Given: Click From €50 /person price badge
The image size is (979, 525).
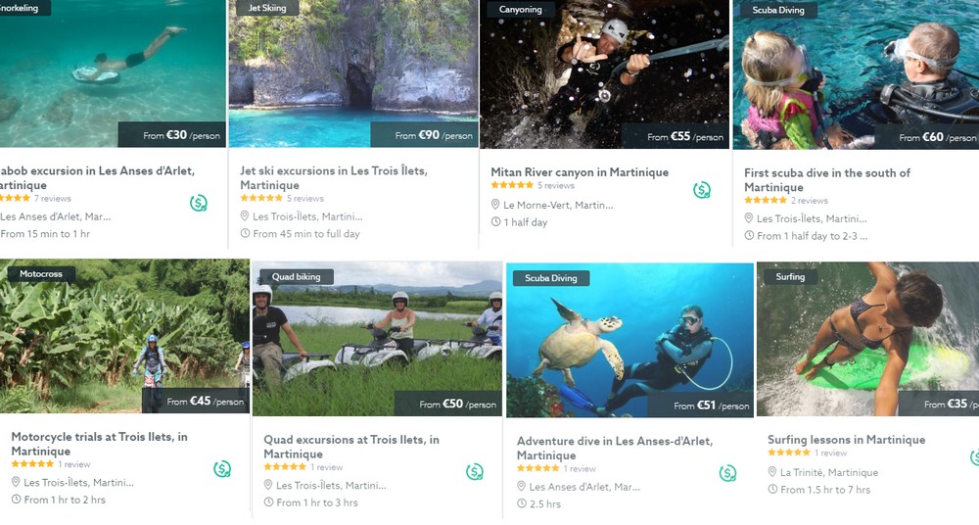Looking at the screenshot, I should pyautogui.click(x=448, y=404).
